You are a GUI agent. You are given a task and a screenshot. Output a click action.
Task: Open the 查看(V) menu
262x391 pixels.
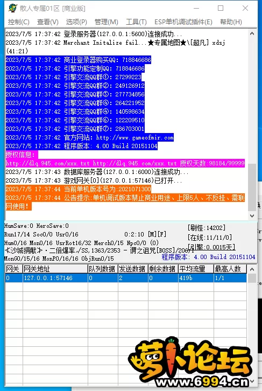click(x=47, y=22)
